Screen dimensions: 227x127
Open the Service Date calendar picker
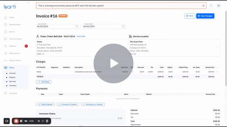coord(77,26)
